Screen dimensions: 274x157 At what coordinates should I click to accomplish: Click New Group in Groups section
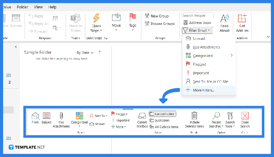tap(157, 16)
